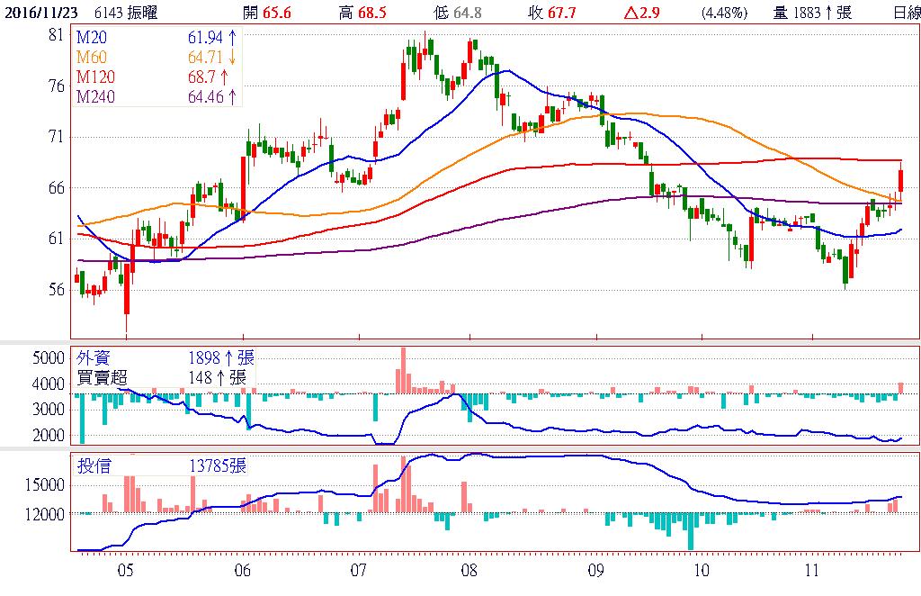The height and width of the screenshot is (596, 921).
Task: Click the 2000 foreign axis label
Action: [49, 436]
